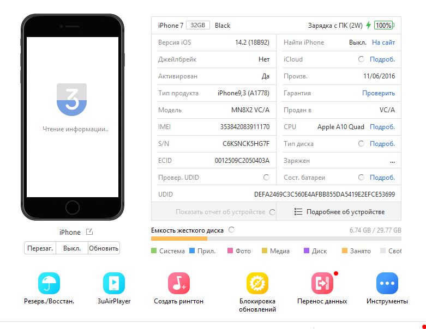Click the Активирован value Да

coord(266,76)
